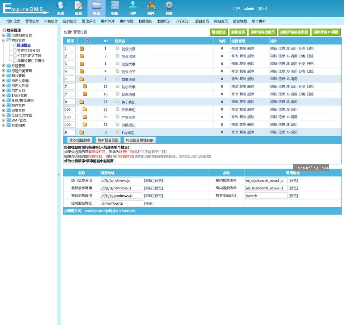This screenshot has width=344, height=325.
Task: Check the 励志故事 checkbox
Action: pyautogui.click(x=118, y=86)
